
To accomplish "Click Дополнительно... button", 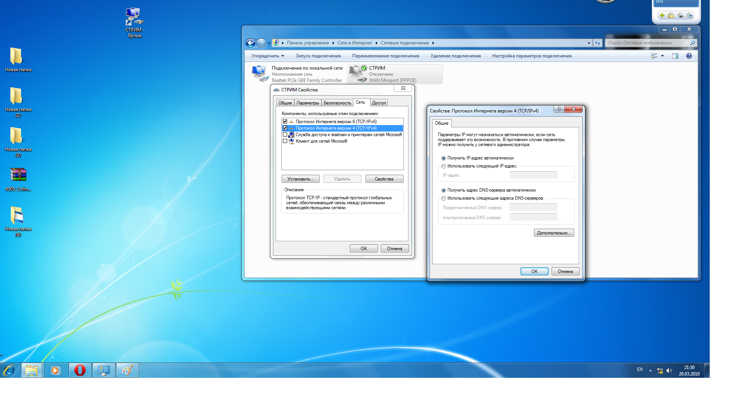I will coord(554,233).
